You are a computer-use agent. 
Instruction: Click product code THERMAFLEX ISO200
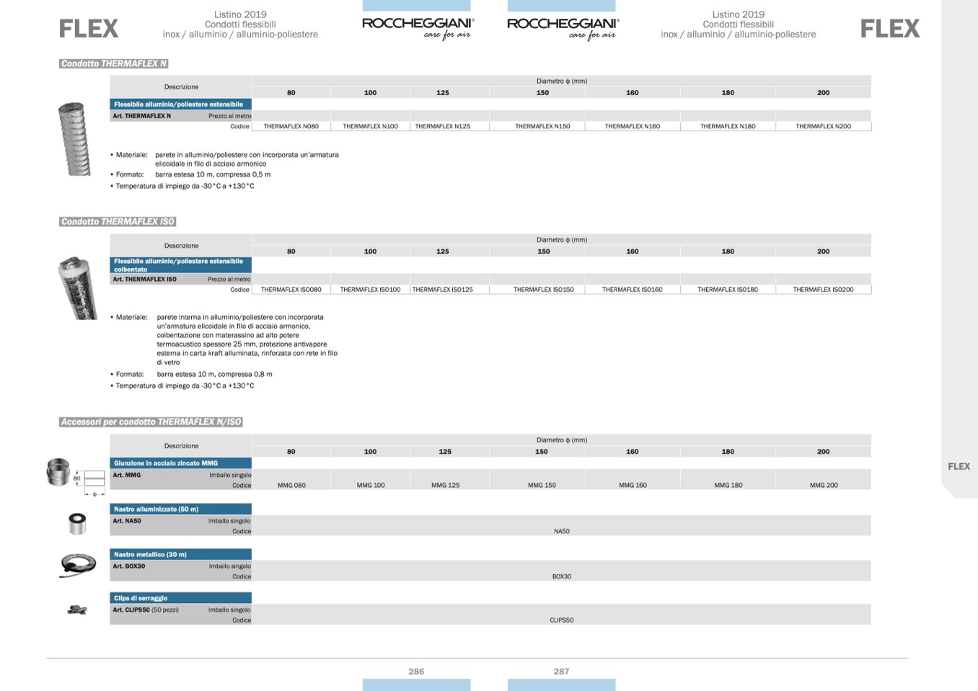pos(823,290)
